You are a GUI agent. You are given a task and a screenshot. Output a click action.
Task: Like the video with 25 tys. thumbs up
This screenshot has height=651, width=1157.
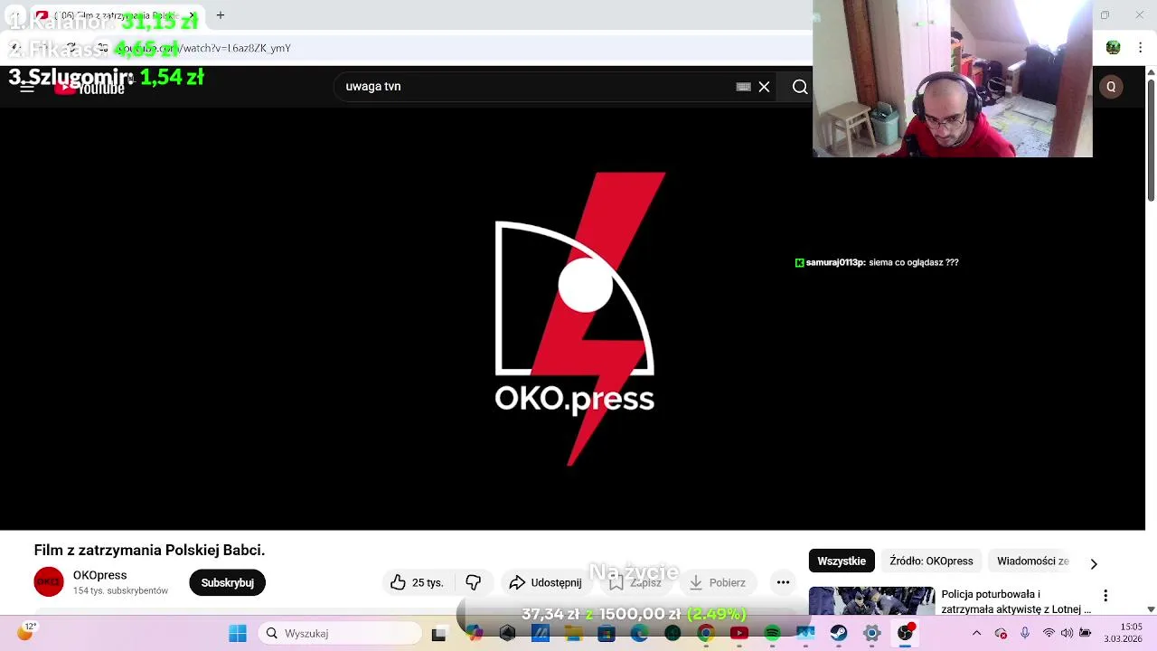(x=418, y=582)
